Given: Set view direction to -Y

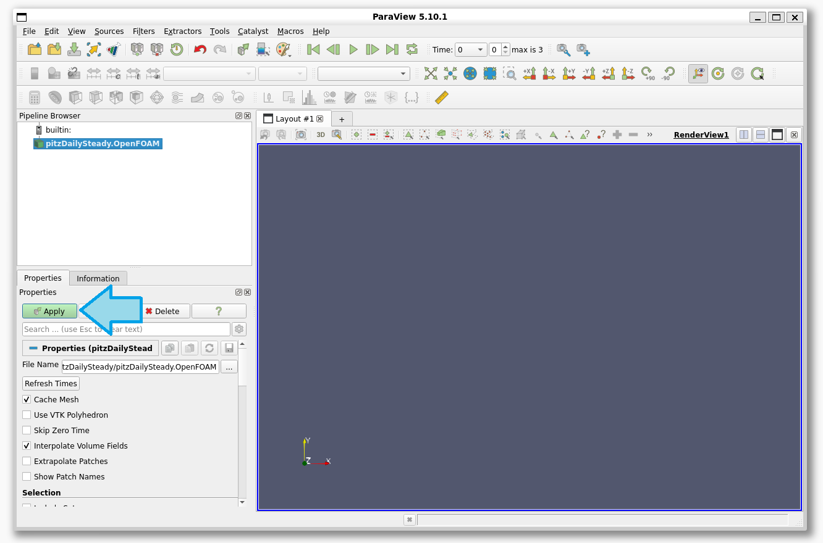Looking at the screenshot, I should [589, 73].
